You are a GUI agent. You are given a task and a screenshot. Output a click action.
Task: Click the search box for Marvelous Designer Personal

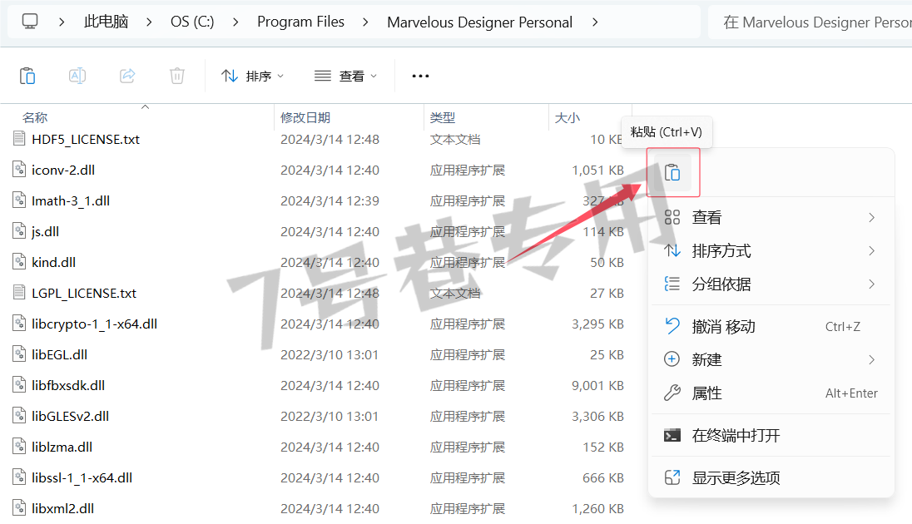[810, 22]
